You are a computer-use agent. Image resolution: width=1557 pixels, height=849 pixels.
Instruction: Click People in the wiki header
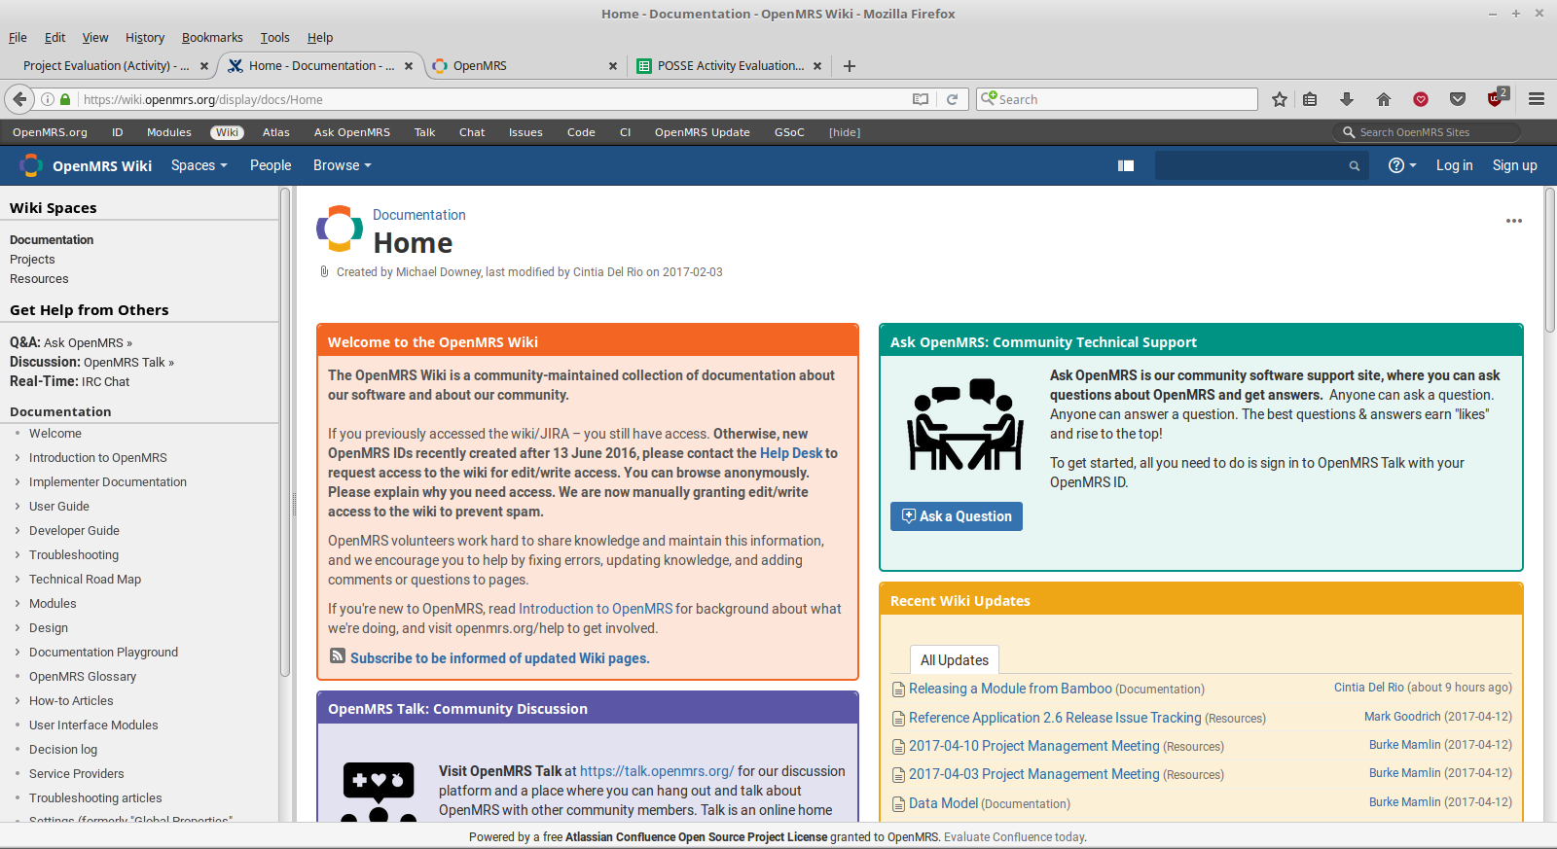pyautogui.click(x=271, y=165)
